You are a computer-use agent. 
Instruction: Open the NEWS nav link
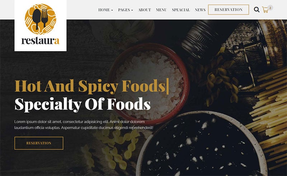(200, 10)
